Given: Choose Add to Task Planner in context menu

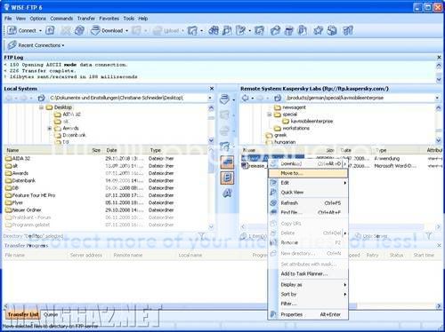Looking at the screenshot, I should 308,273.
